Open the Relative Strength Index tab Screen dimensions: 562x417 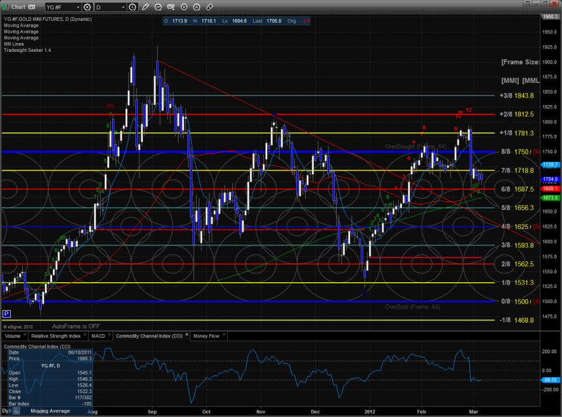click(x=56, y=336)
